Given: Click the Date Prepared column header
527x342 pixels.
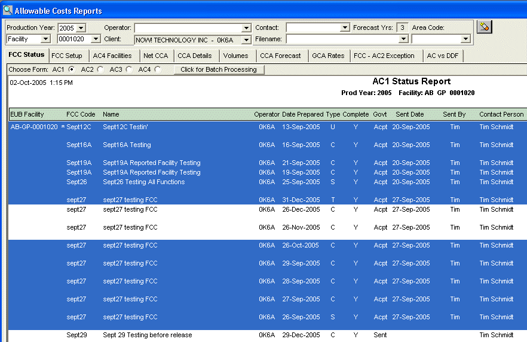Looking at the screenshot, I should [x=302, y=114].
